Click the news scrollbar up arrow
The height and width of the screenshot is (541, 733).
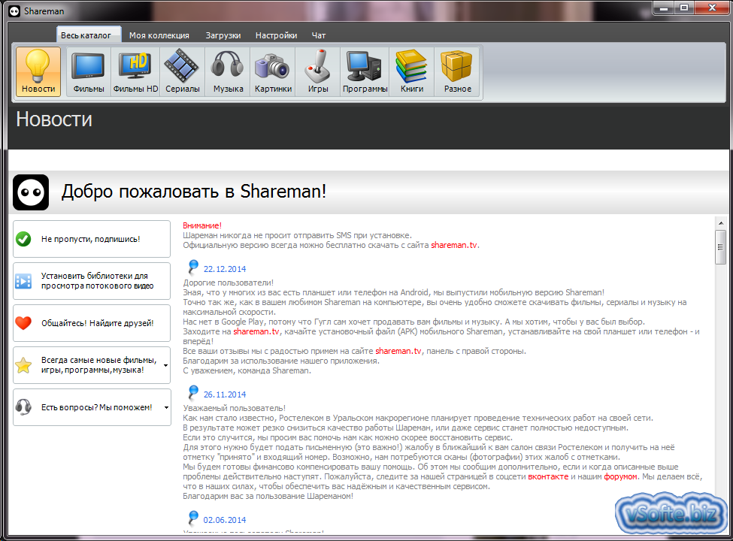pos(720,224)
